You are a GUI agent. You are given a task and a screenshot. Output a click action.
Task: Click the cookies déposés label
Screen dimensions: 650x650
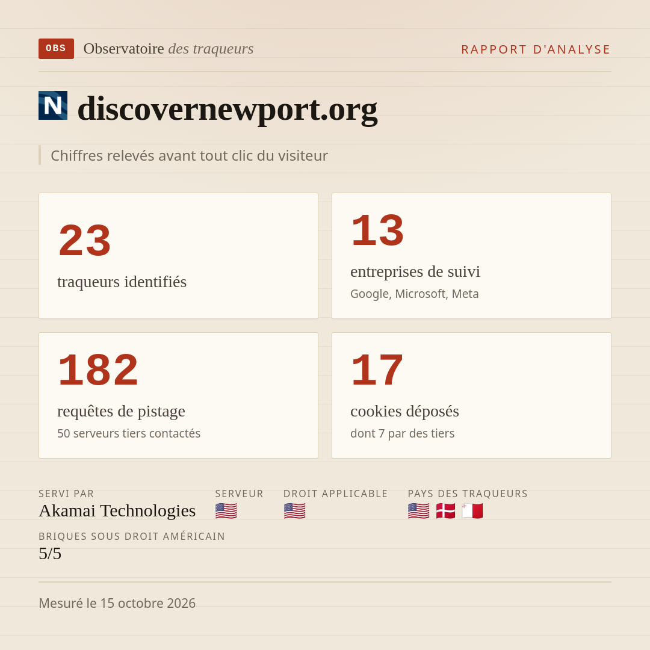(404, 411)
